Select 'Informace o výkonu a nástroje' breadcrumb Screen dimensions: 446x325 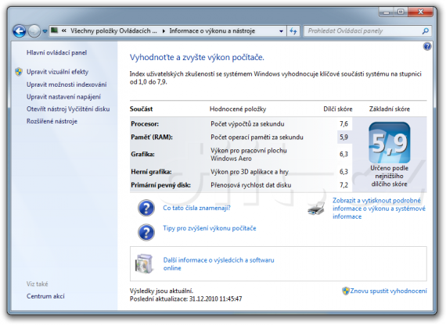click(212, 30)
